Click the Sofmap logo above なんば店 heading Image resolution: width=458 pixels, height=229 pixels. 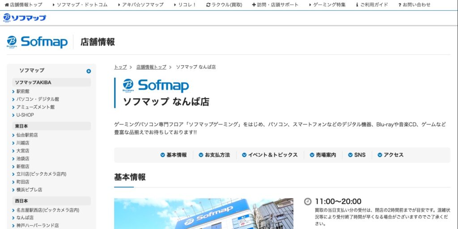click(x=156, y=85)
